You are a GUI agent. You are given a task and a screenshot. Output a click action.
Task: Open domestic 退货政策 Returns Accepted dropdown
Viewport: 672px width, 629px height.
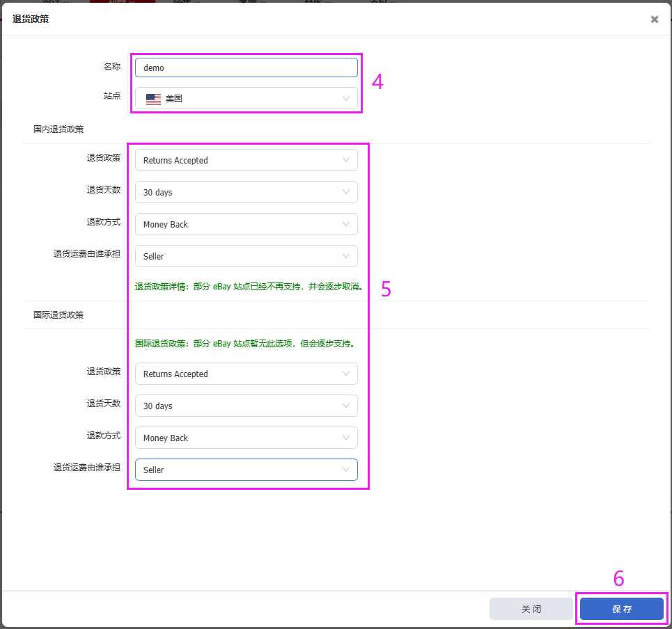(x=247, y=160)
